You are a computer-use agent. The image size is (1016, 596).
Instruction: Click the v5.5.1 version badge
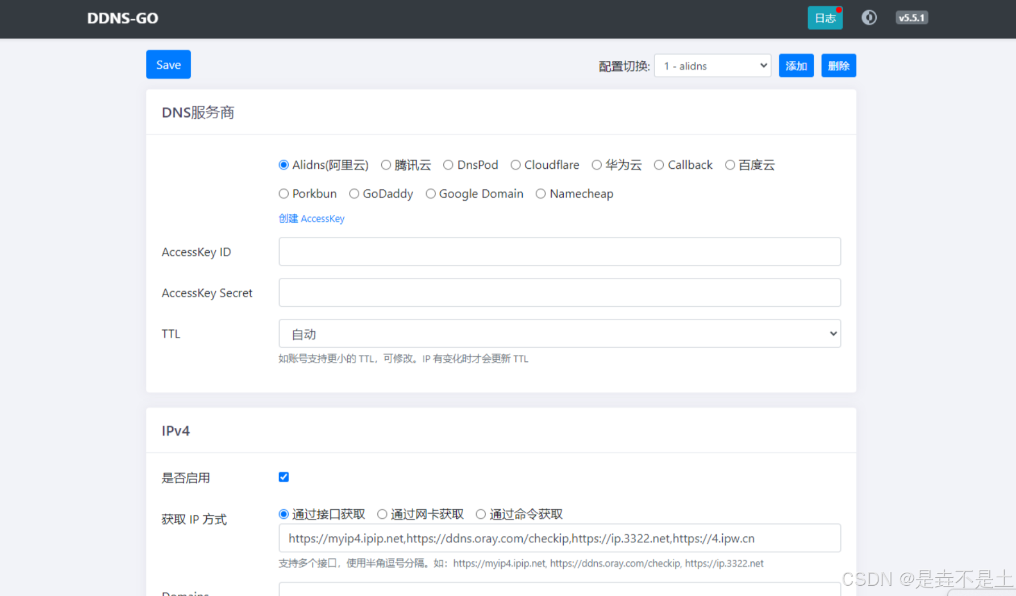pos(911,18)
